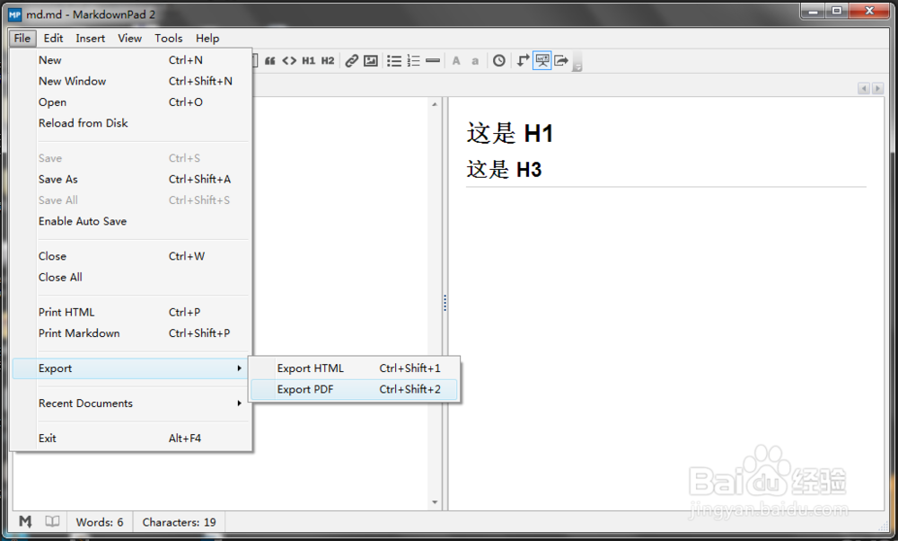Click the Words: 6 status entry
This screenshot has width=898, height=541.
pos(100,522)
